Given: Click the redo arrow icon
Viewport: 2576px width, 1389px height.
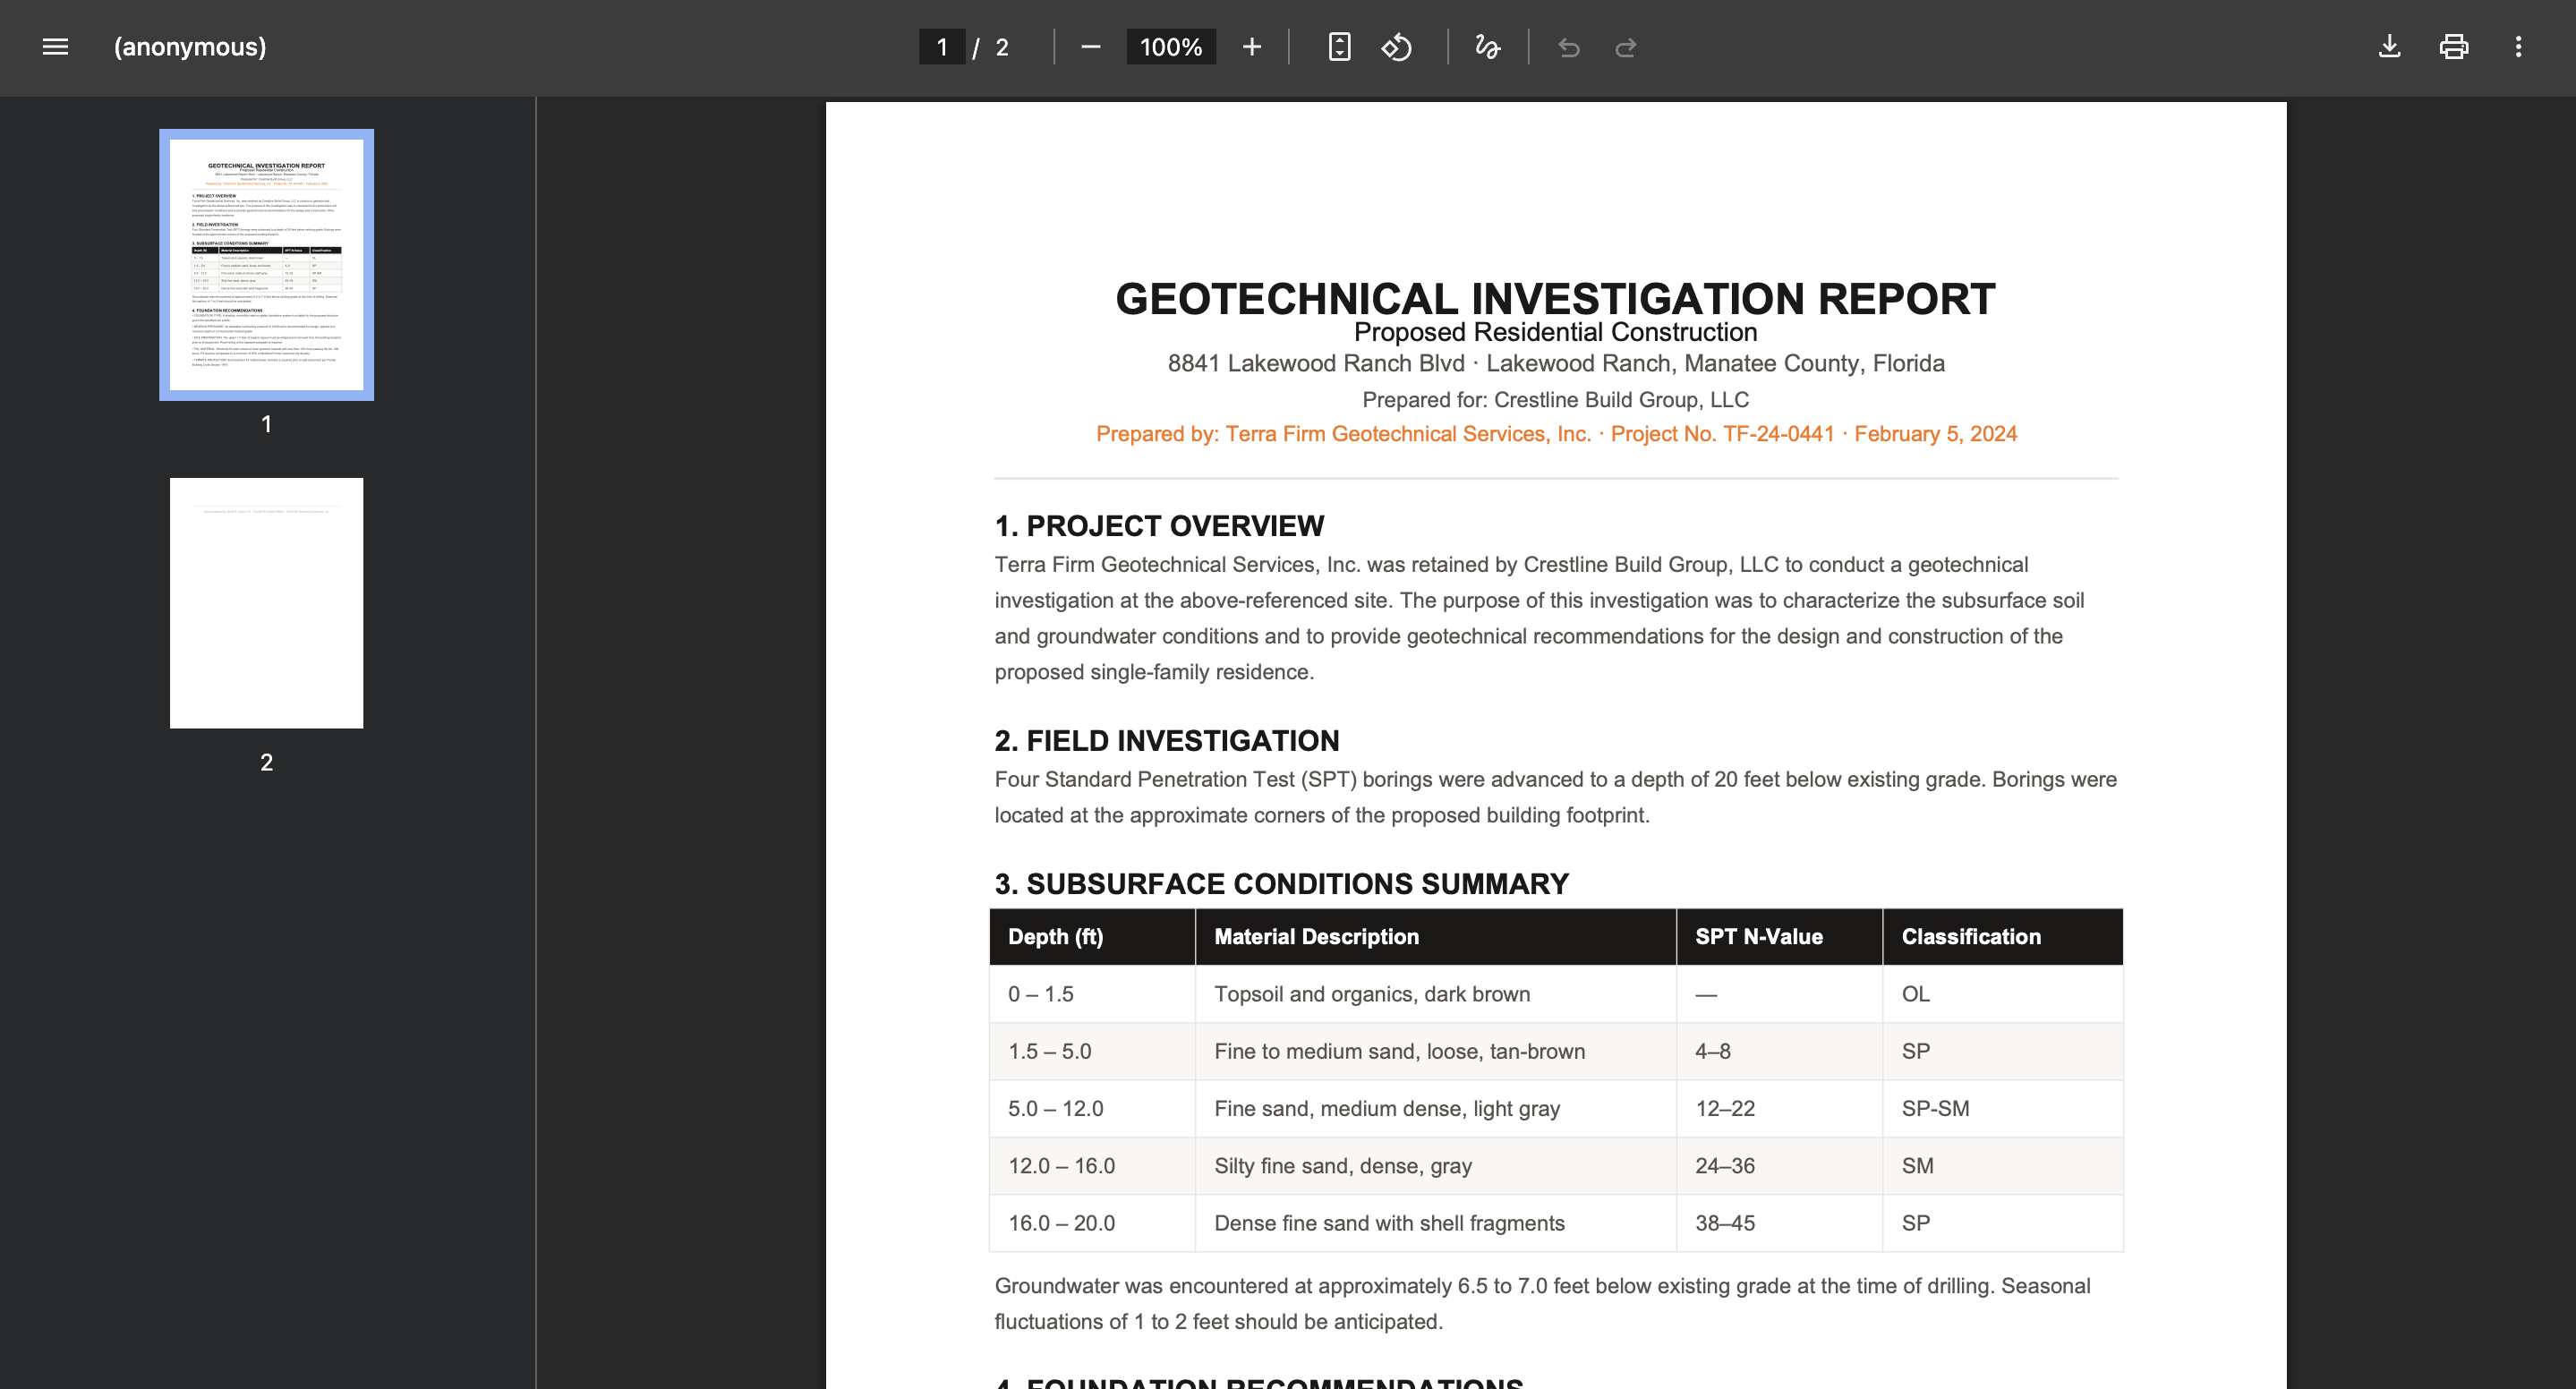Looking at the screenshot, I should [x=1626, y=47].
